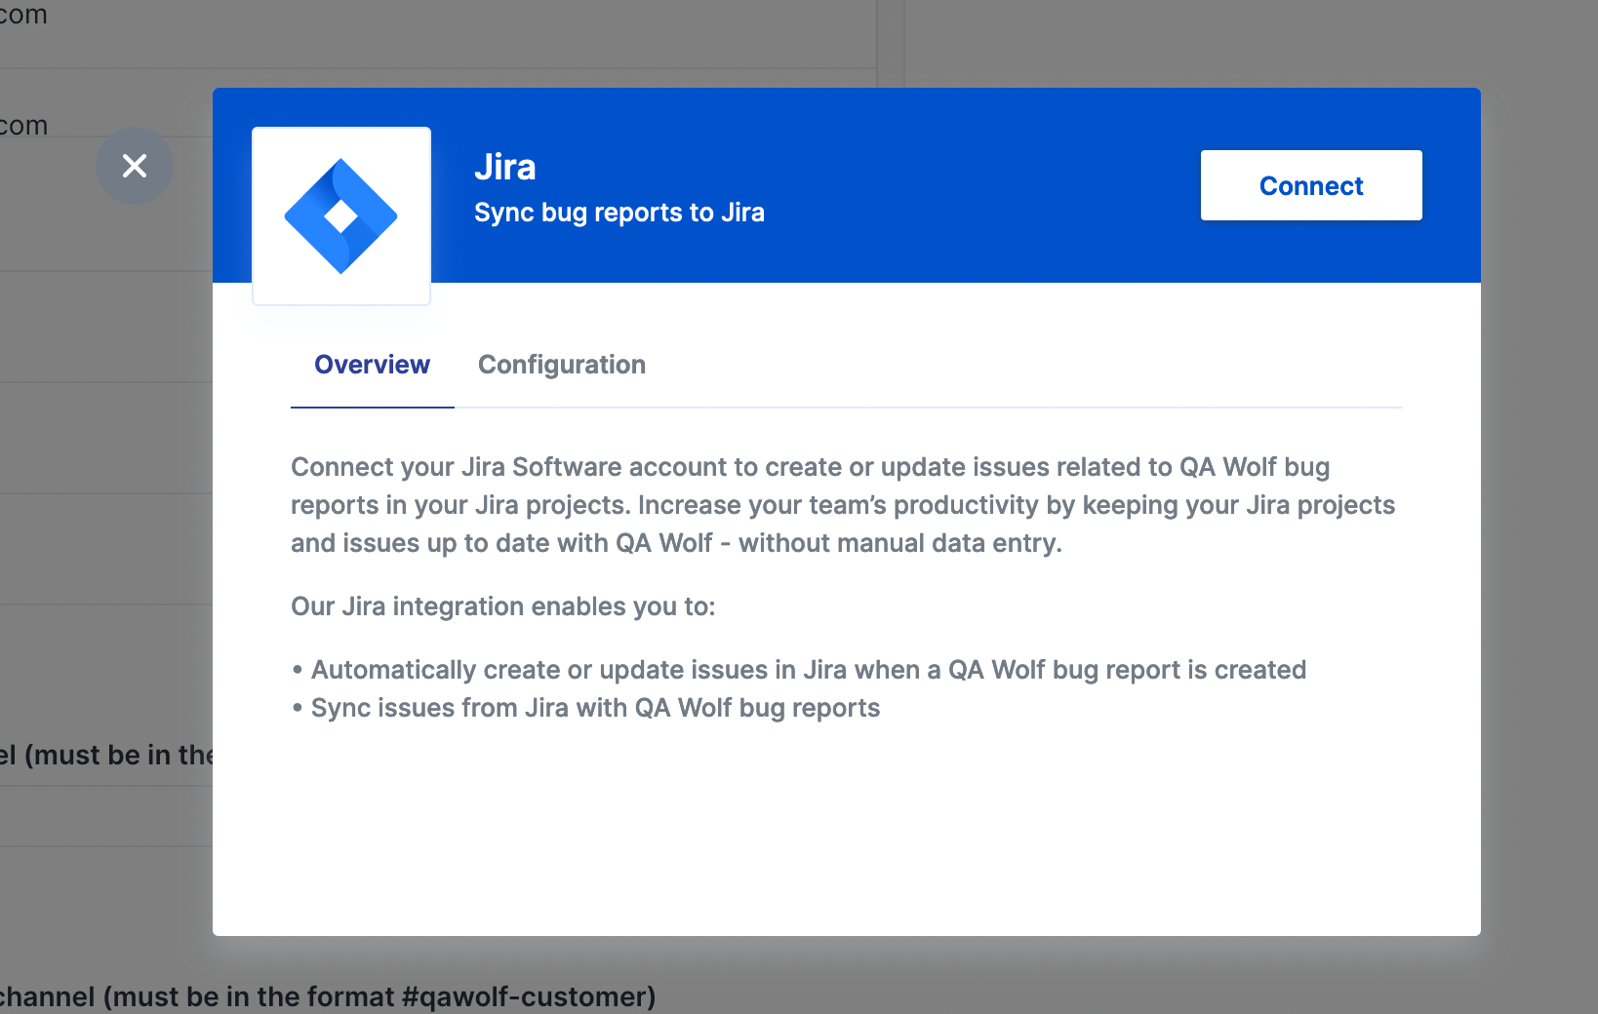Click the second dimmed '.com' row
Screen dimensions: 1598x1014
click(23, 125)
